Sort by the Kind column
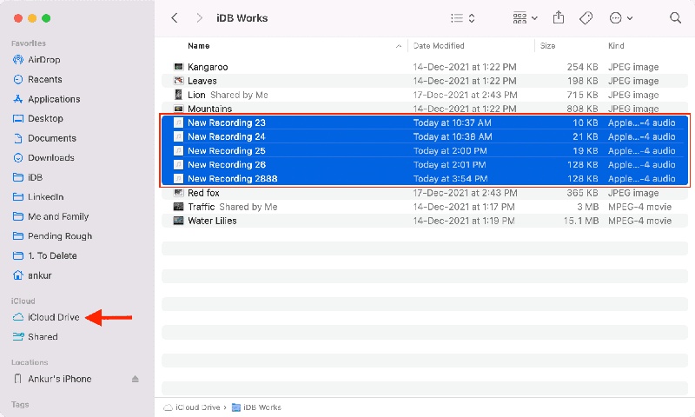 pyautogui.click(x=616, y=46)
